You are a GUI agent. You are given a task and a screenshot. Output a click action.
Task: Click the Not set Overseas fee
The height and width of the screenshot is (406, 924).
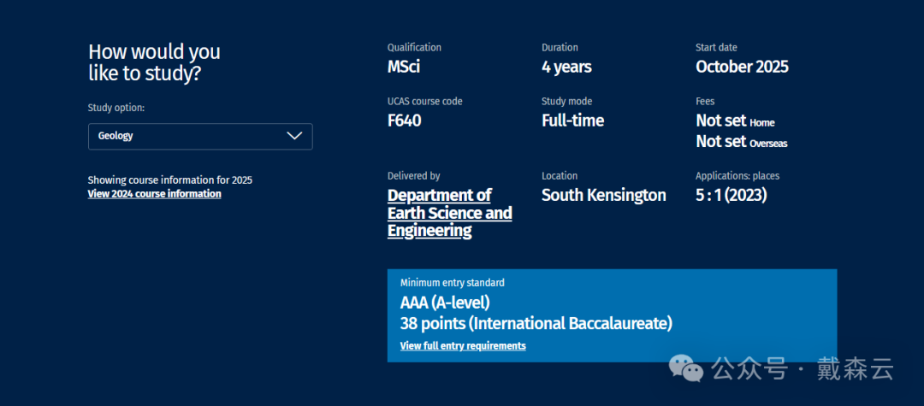[x=741, y=142]
